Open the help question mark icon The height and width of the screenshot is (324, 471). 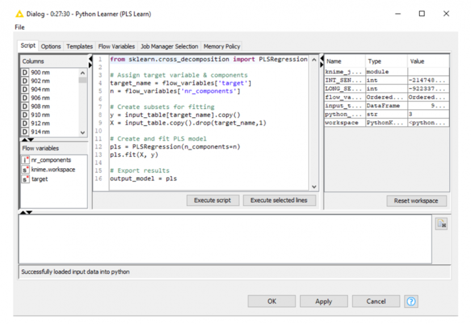(x=411, y=301)
